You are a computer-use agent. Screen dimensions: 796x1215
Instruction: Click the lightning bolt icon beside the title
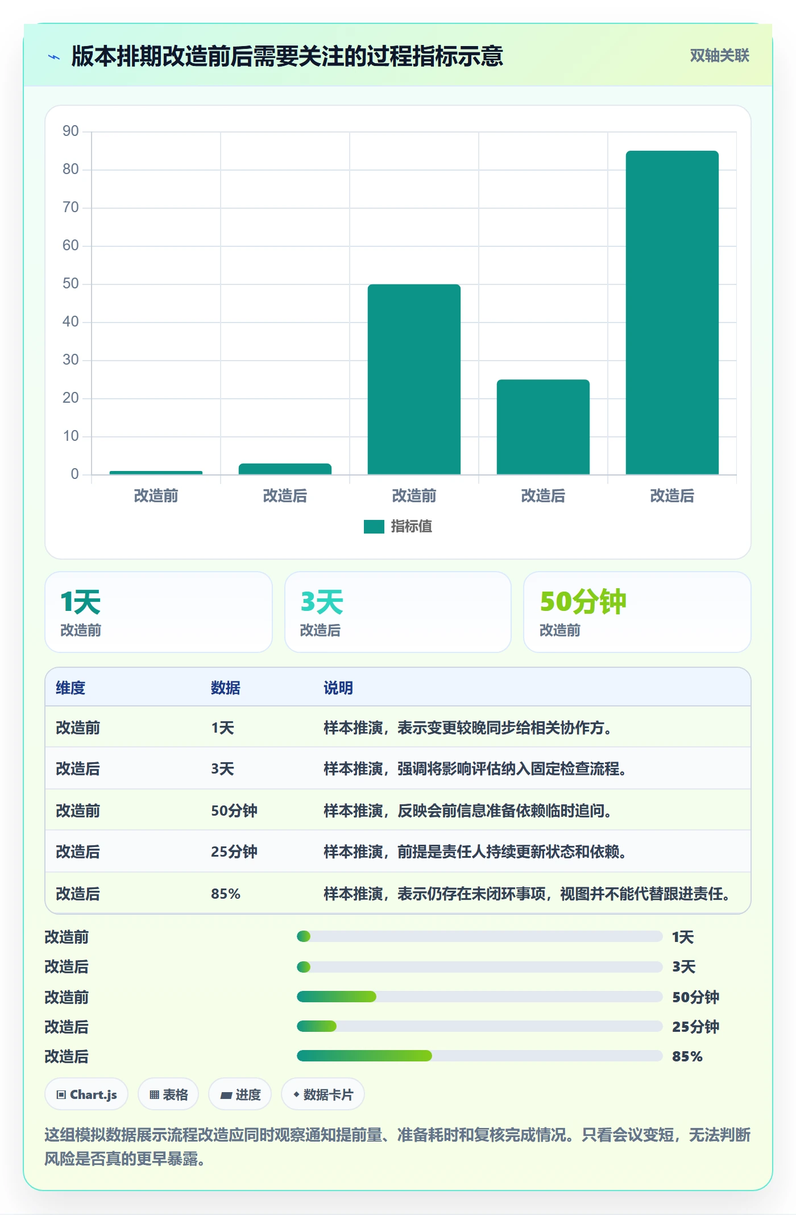tap(54, 57)
